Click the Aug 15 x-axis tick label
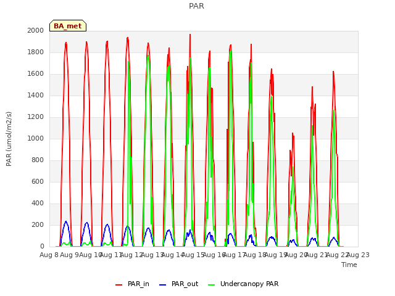Viewport: 395px width, 296px height. 193,255
